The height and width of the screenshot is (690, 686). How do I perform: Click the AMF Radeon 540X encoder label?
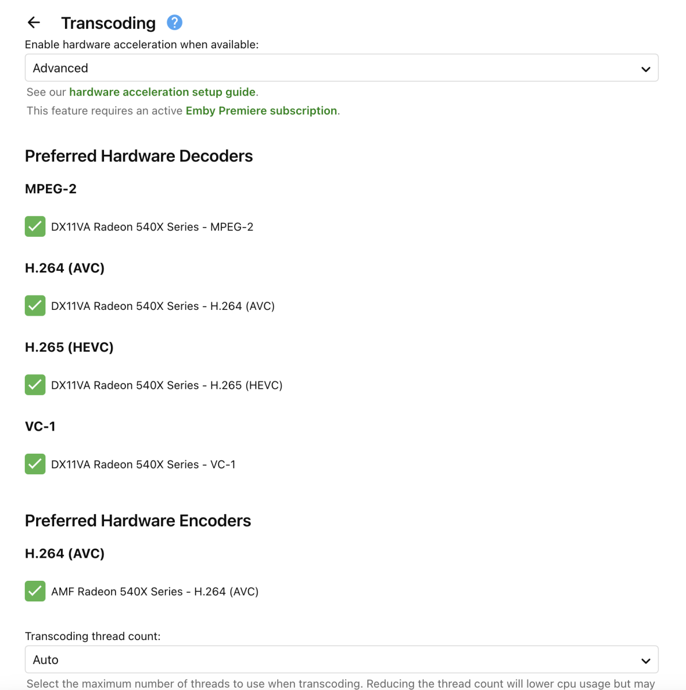click(155, 591)
